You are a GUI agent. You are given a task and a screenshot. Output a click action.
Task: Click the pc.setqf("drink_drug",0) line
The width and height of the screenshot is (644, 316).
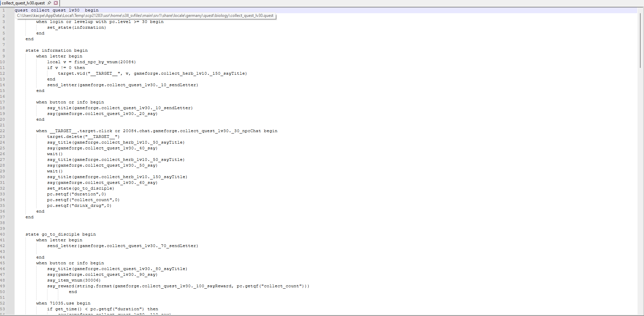79,206
